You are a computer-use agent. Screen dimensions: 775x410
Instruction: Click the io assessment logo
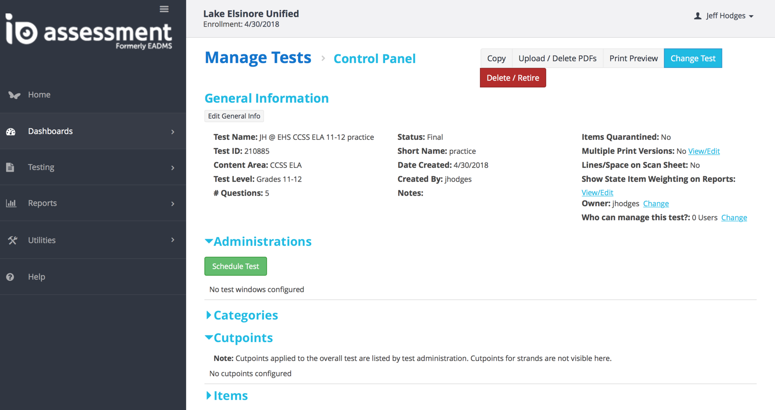[89, 32]
